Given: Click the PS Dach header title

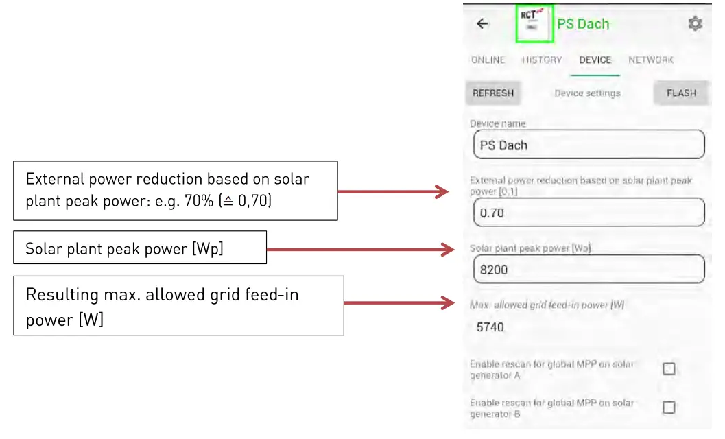Looking at the screenshot, I should tap(583, 24).
